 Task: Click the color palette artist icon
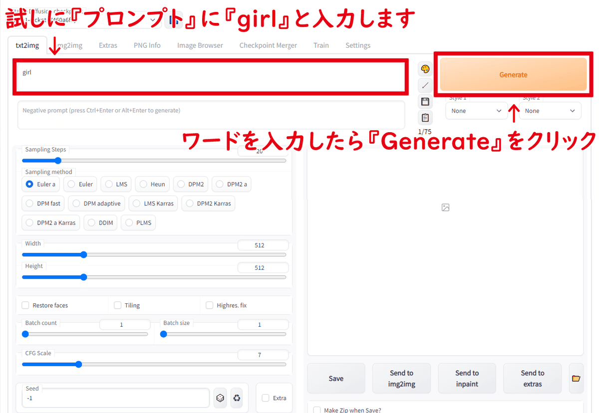tap(425, 69)
